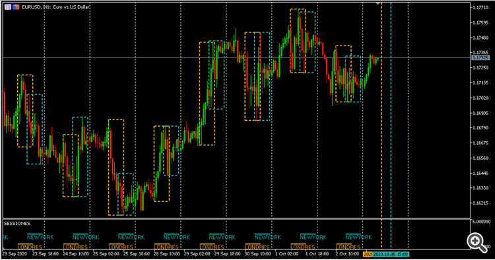Select the chart title 'EURUSD, H1: Euro vs US Dollar'
Image resolution: width=495 pixels, height=260 pixels.
tap(55, 7)
